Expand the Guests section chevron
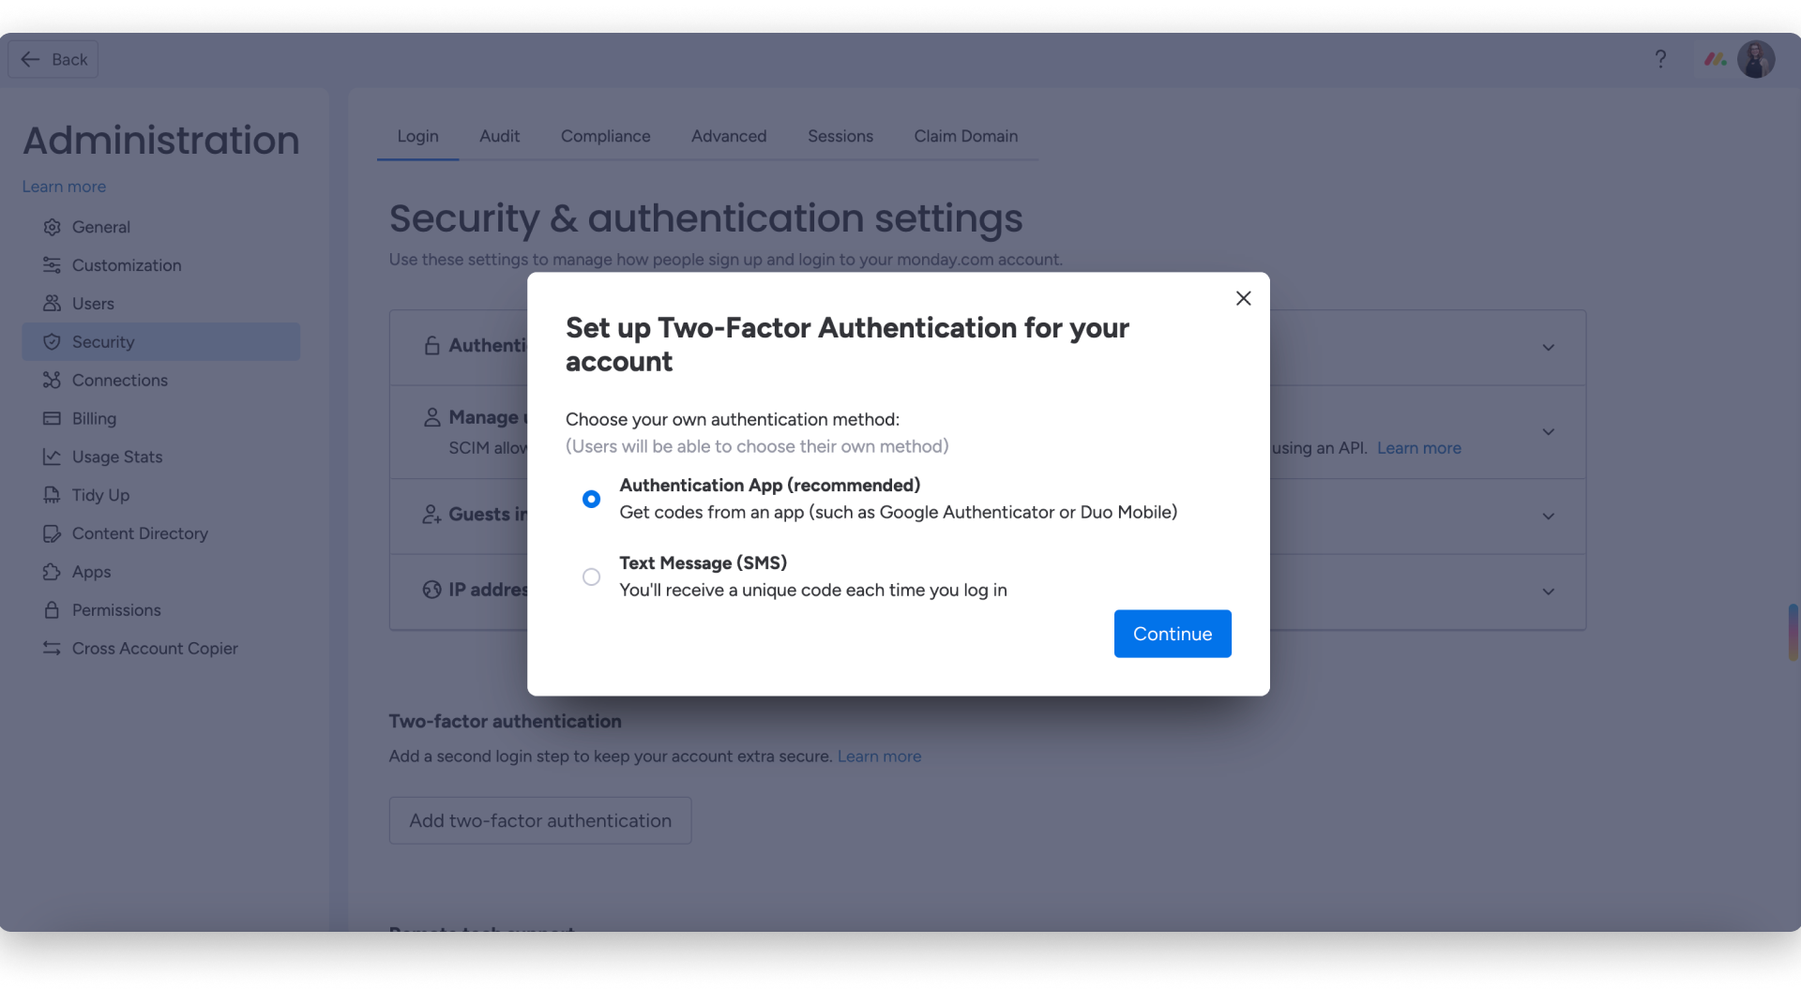The height and width of the screenshot is (989, 1801). 1549,517
